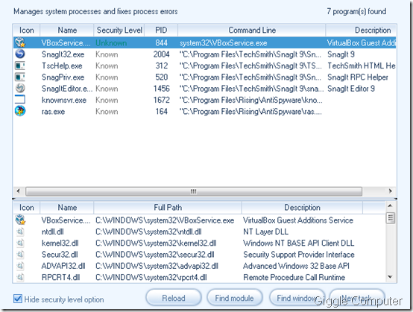The image size is (413, 312).
Task: Click the module list scroll down arrow
Action: click(x=391, y=277)
